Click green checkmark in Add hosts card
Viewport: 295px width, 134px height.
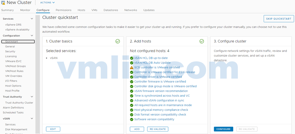(201, 41)
